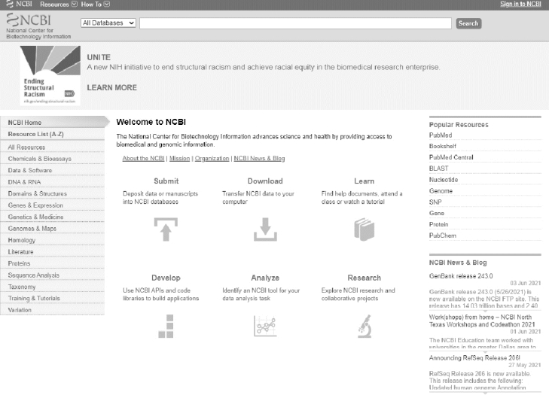
Task: Open Genomes & Maps in sidebar
Action: point(53,229)
